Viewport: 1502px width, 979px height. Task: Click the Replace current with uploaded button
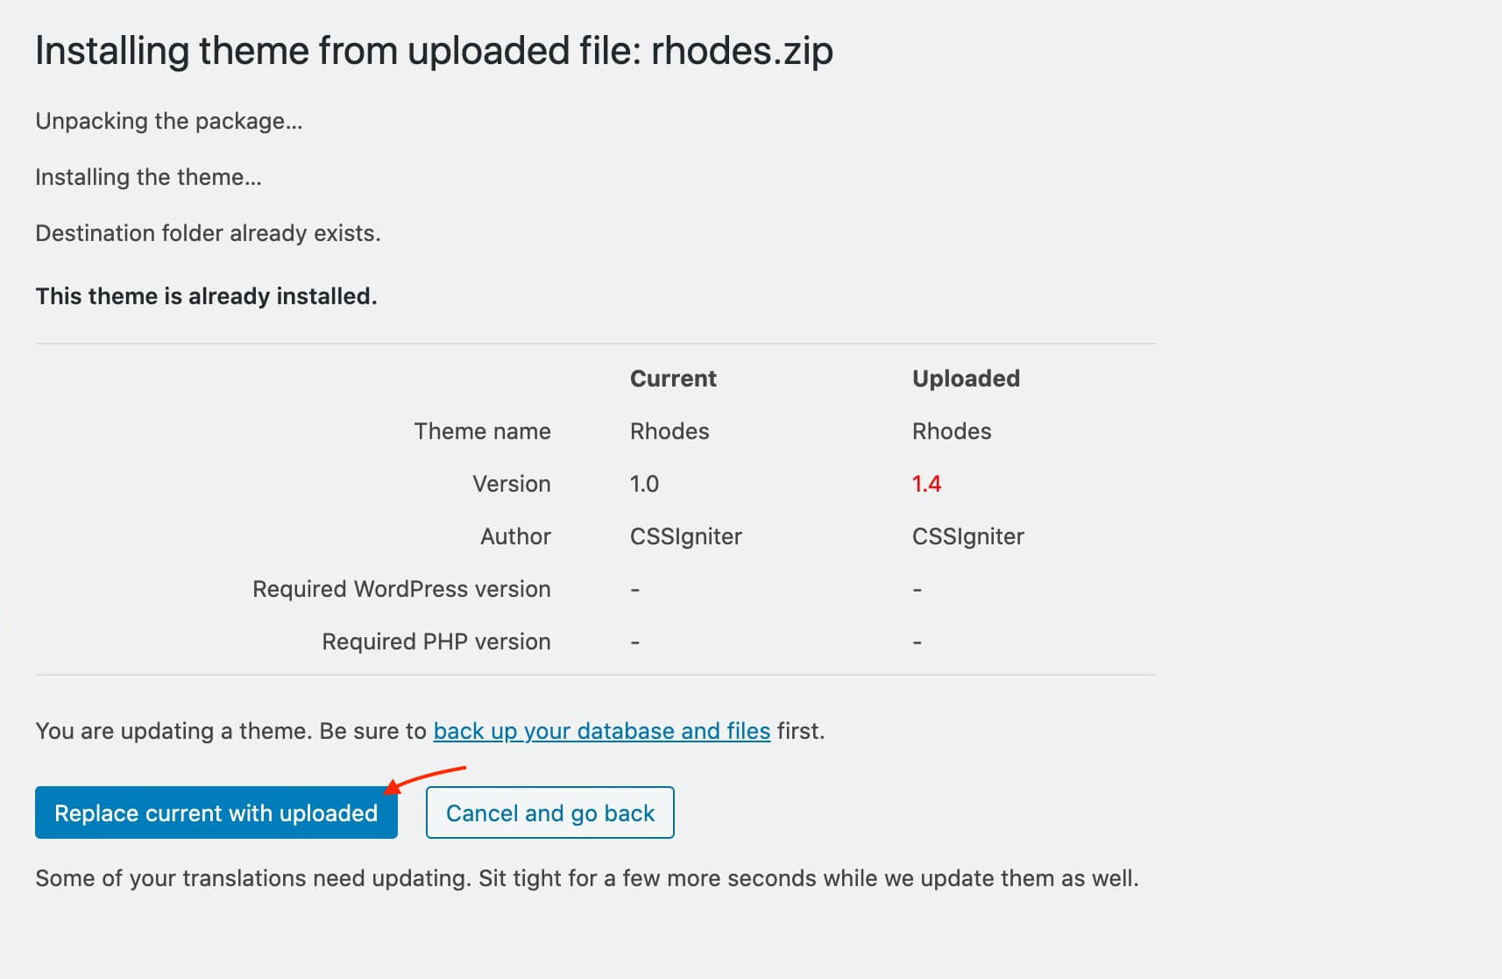tap(216, 812)
